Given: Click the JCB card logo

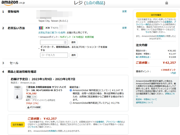Looking at the screenshot, I should coord(41,28).
